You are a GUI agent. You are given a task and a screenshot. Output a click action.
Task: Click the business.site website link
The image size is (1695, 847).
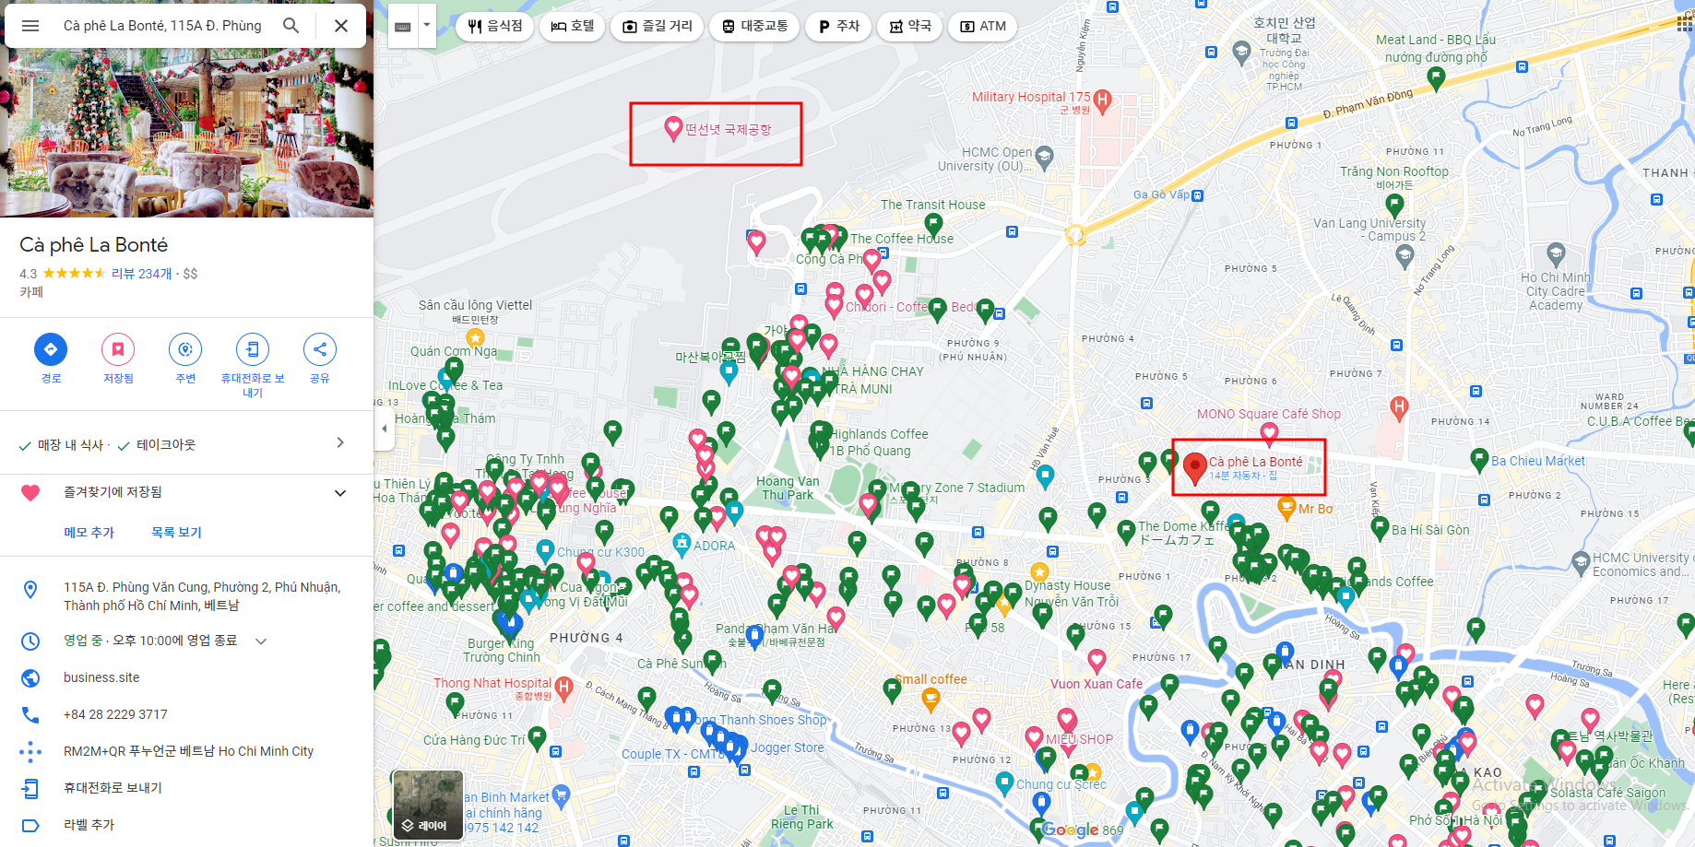coord(101,677)
